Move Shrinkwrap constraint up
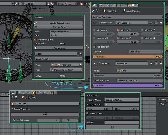The width and height of the screenshot is (168, 135). [x=156, y=63]
